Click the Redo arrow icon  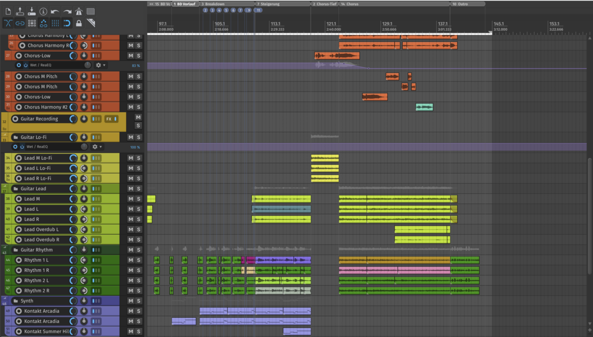point(67,11)
